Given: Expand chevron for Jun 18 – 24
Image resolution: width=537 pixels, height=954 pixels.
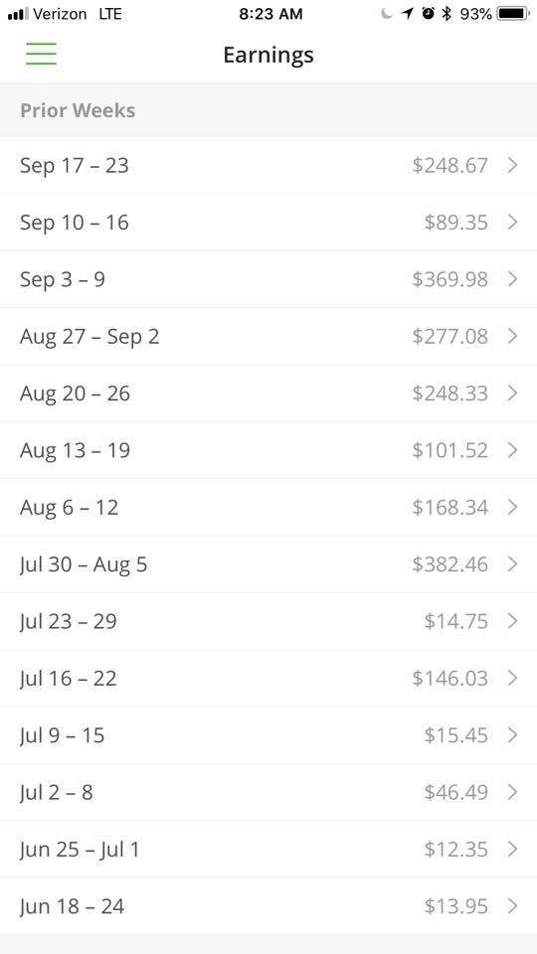Looking at the screenshot, I should [x=513, y=906].
